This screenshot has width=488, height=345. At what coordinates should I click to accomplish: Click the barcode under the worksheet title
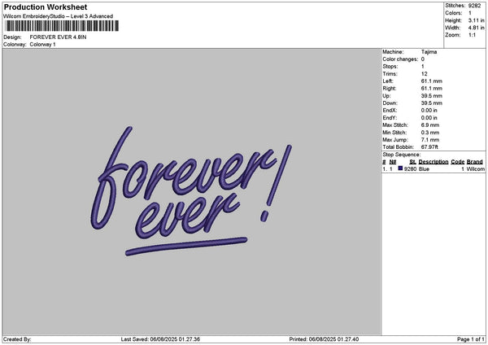click(x=62, y=26)
